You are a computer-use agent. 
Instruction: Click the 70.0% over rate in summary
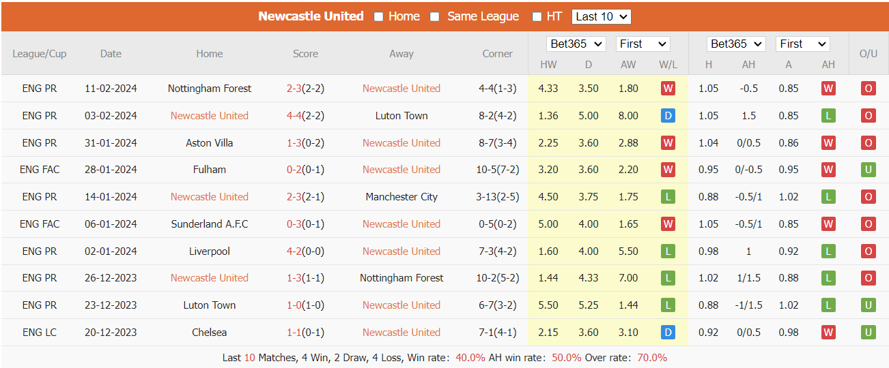(652, 358)
